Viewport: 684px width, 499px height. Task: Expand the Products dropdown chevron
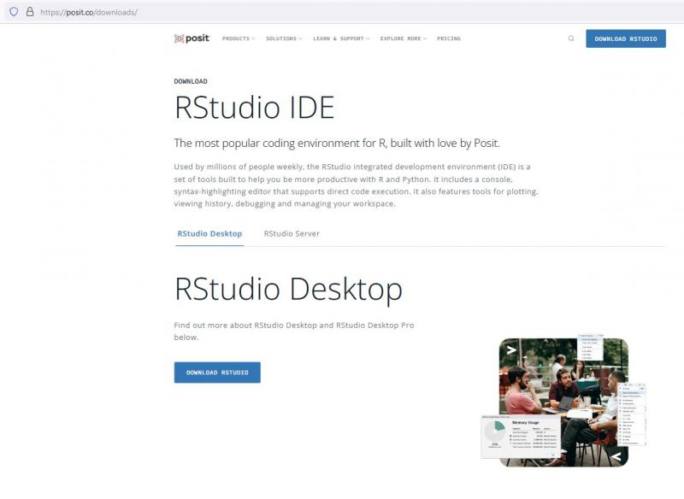coord(254,38)
